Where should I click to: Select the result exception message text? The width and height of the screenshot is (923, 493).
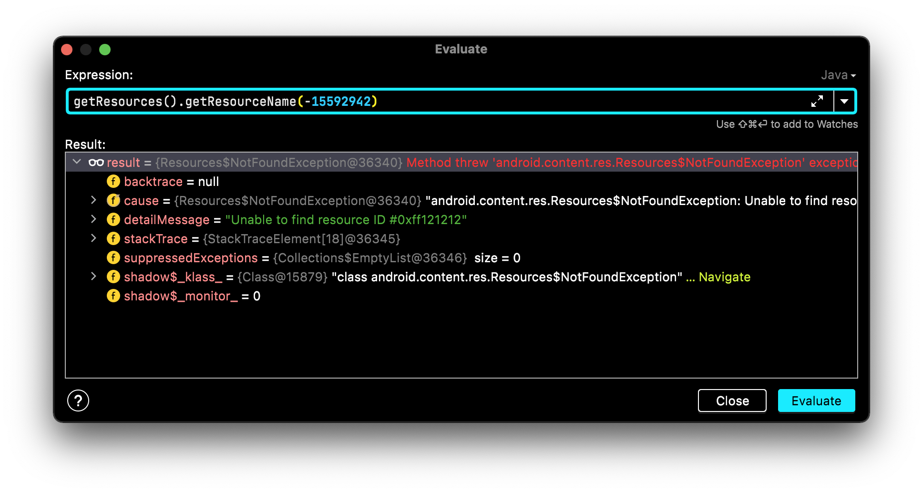click(632, 163)
